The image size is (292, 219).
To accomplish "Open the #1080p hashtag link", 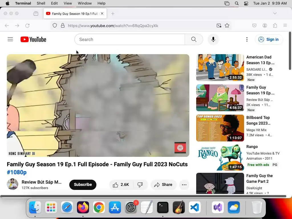I will pos(17,172).
